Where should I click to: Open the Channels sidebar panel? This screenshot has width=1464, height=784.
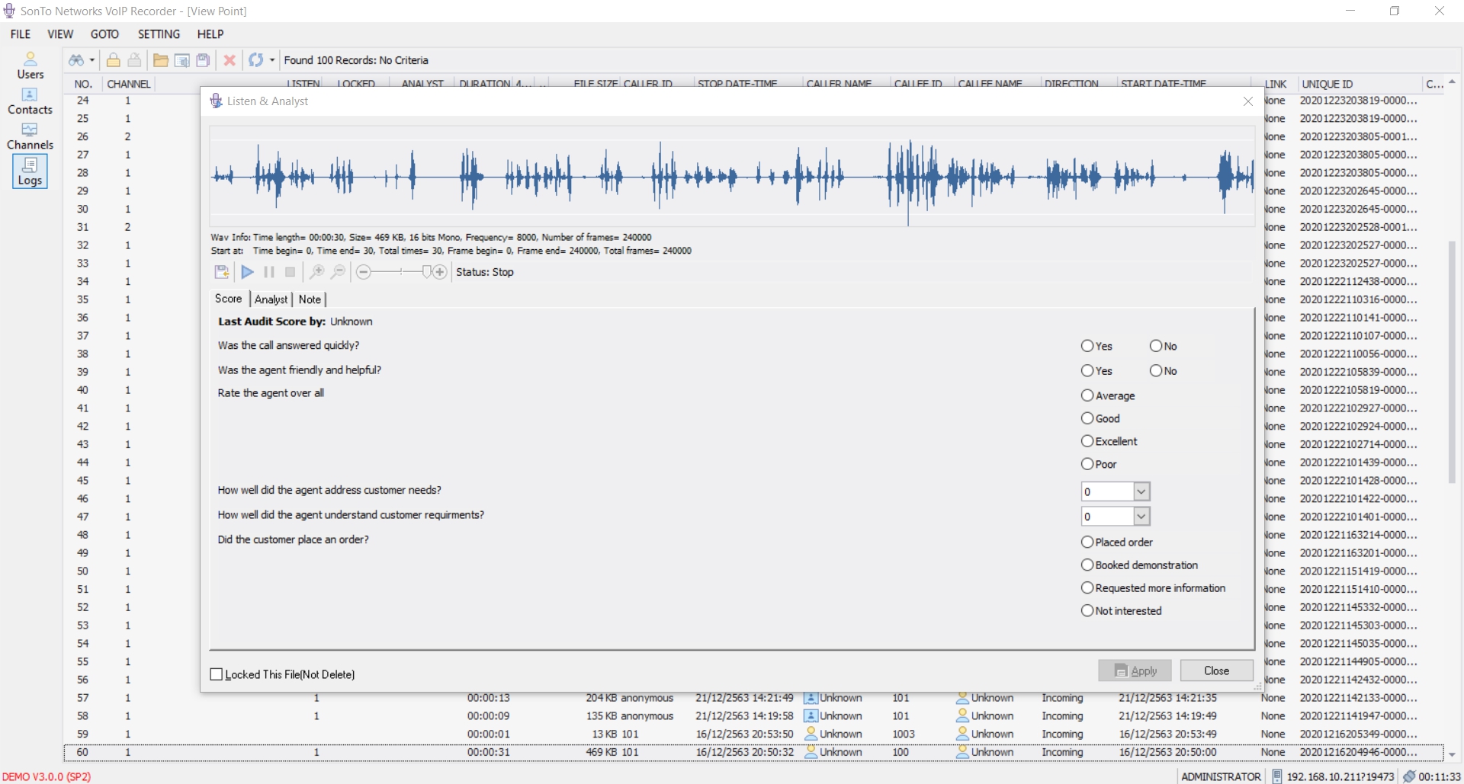[30, 136]
